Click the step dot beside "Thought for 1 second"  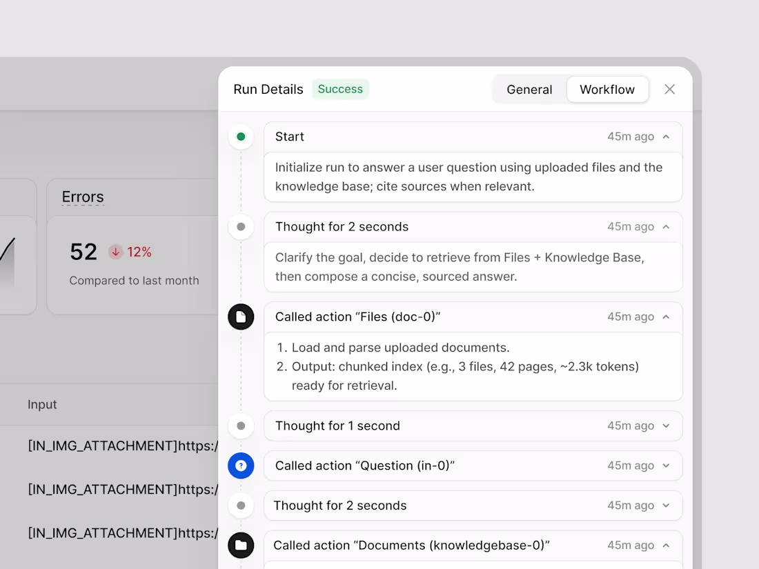241,426
